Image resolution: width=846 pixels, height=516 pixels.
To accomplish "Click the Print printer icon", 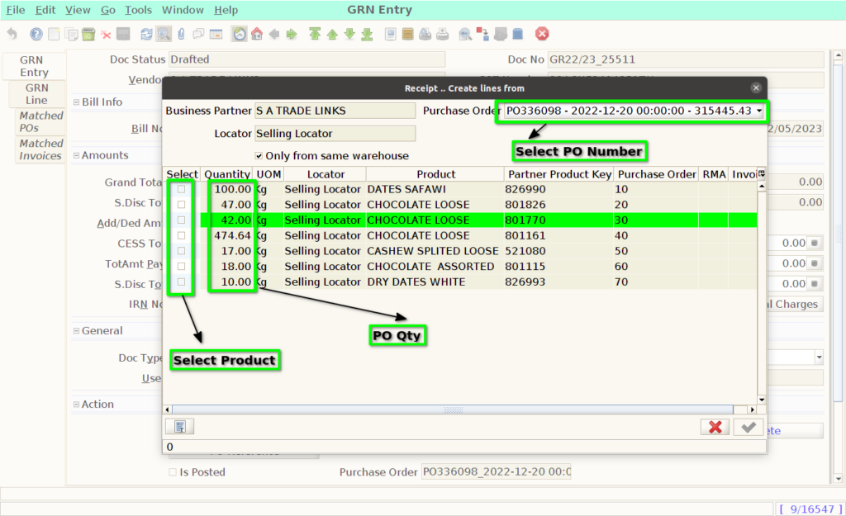I will [443, 34].
